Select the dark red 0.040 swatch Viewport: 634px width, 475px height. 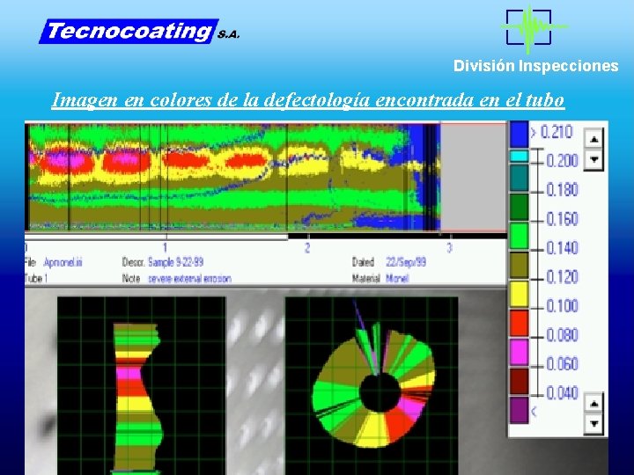[520, 381]
